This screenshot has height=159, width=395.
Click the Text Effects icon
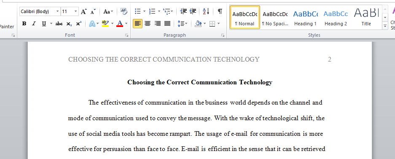tap(92, 24)
